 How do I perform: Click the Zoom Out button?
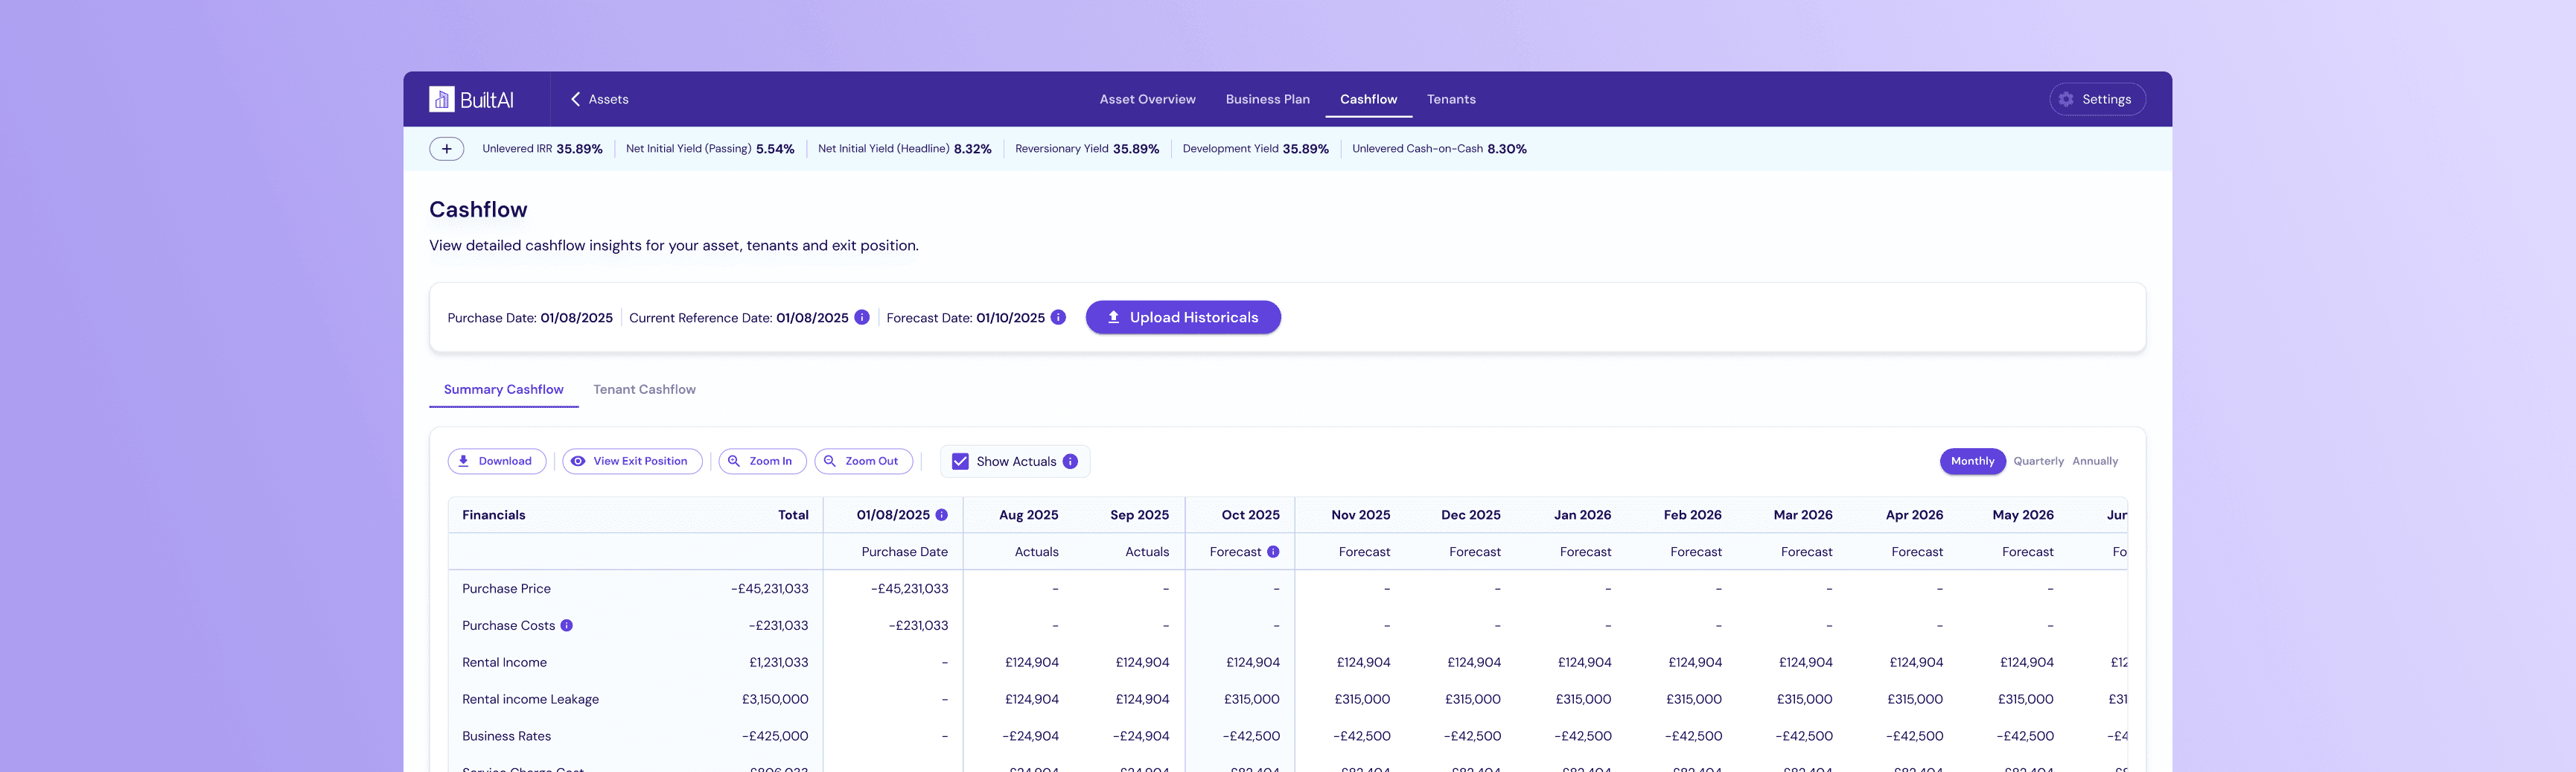point(863,461)
